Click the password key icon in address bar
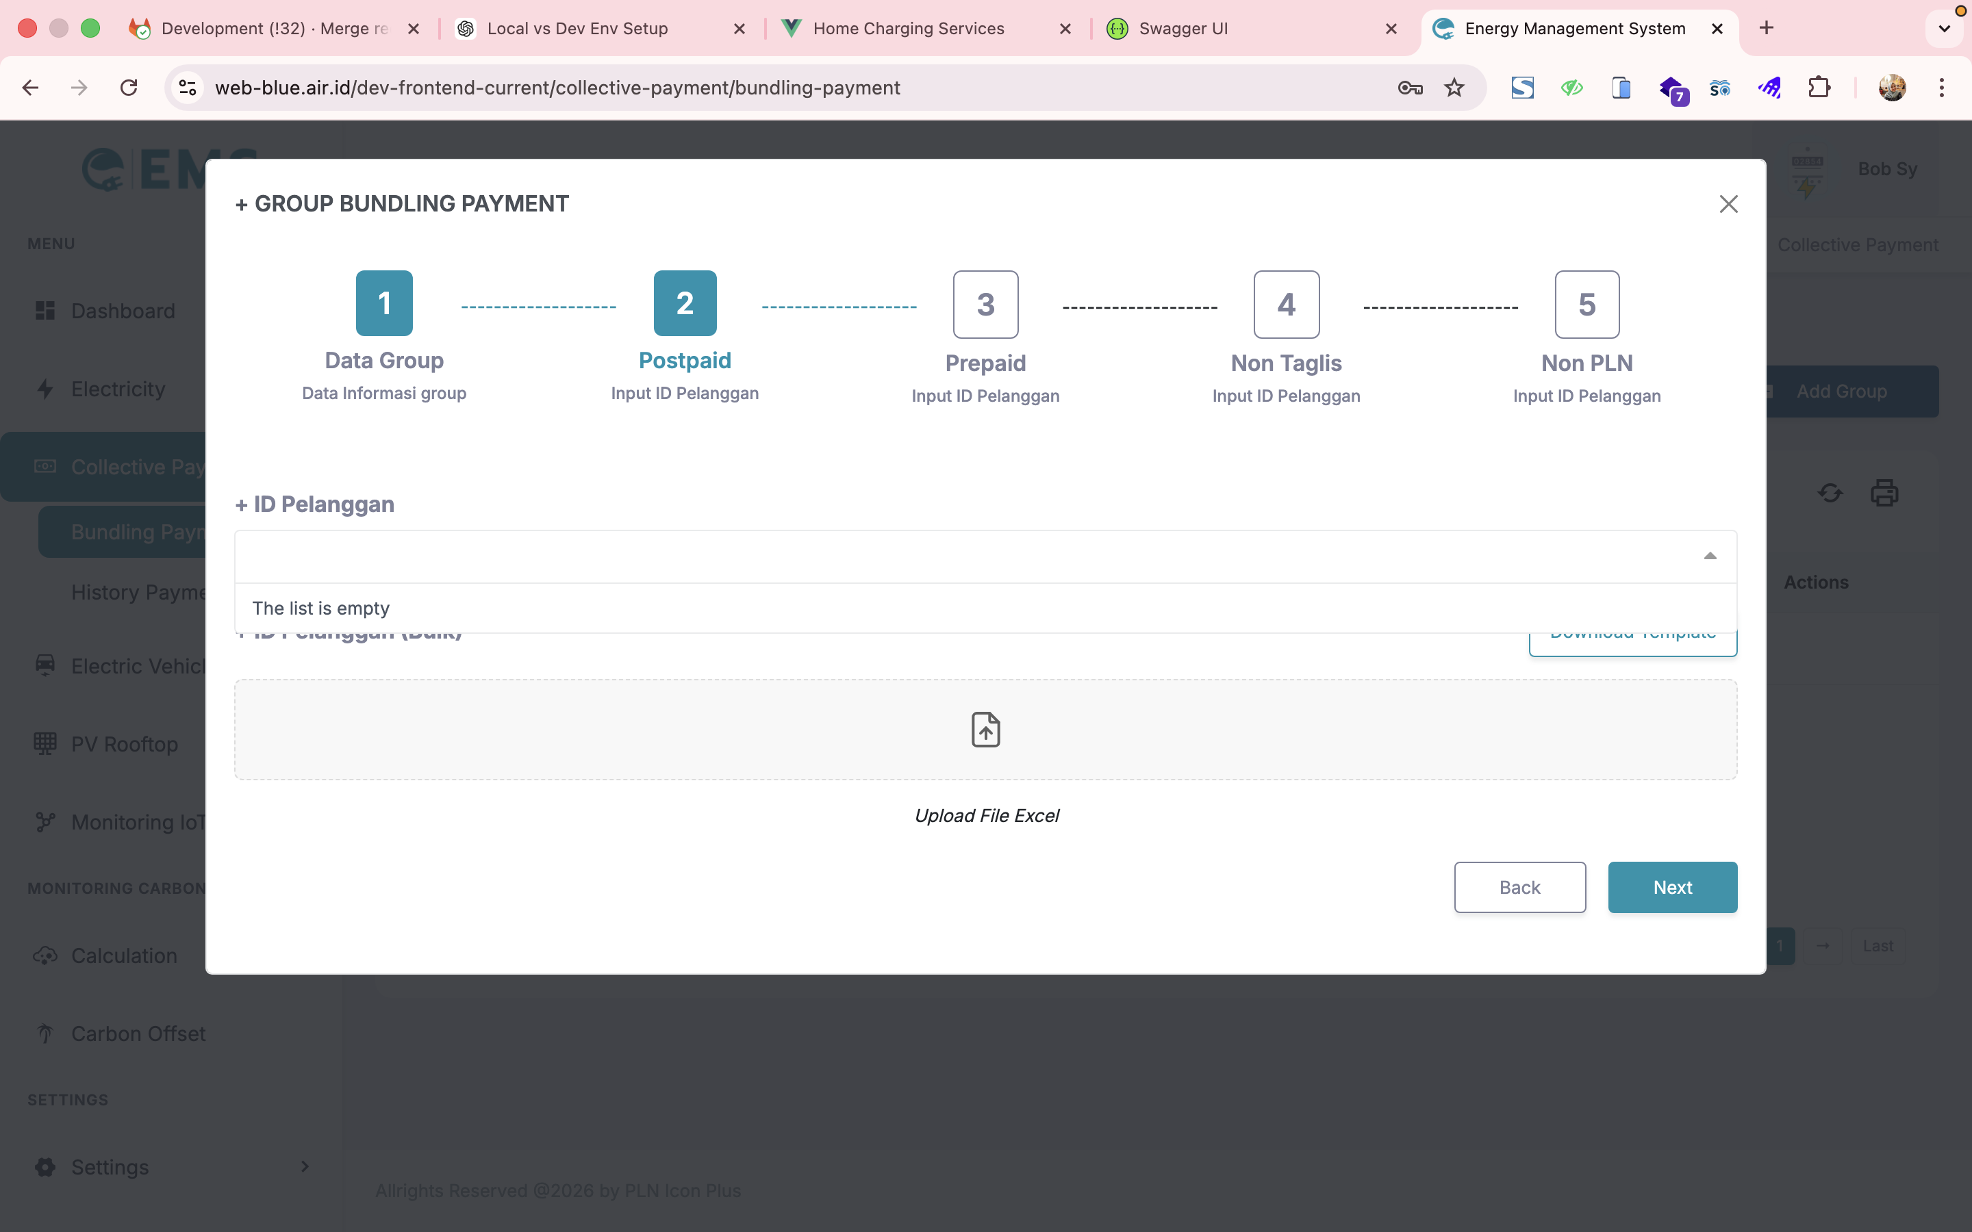Screen dimensions: 1972x1232 [x=1410, y=88]
